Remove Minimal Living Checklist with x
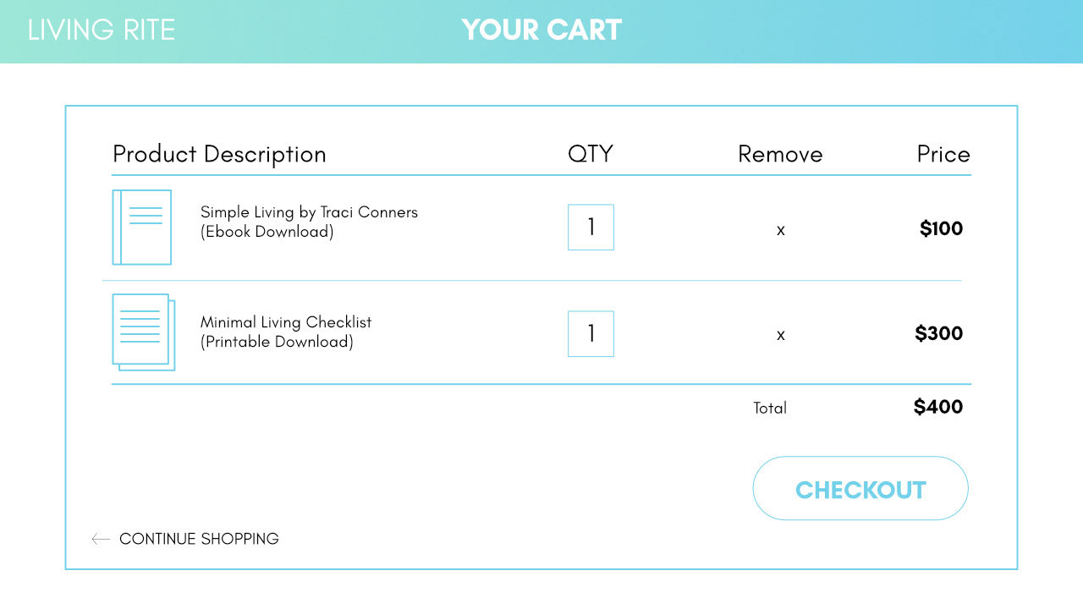Screen dimensions: 1083x609 tap(781, 335)
